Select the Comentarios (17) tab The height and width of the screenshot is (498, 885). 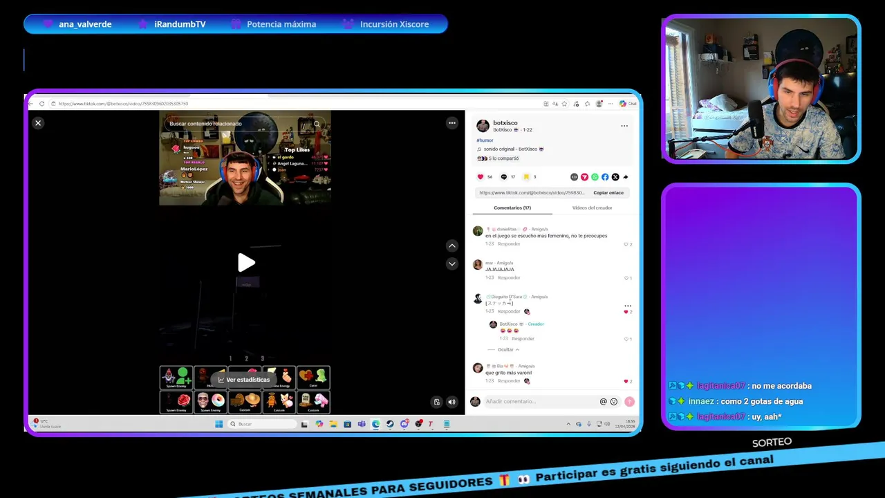pos(512,207)
